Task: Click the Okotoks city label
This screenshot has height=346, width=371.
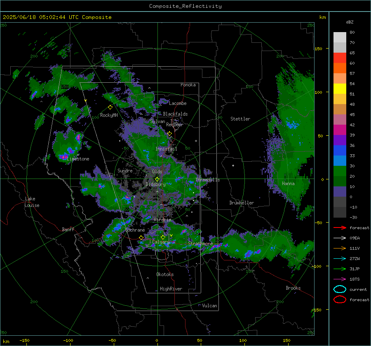Action: click(x=165, y=274)
